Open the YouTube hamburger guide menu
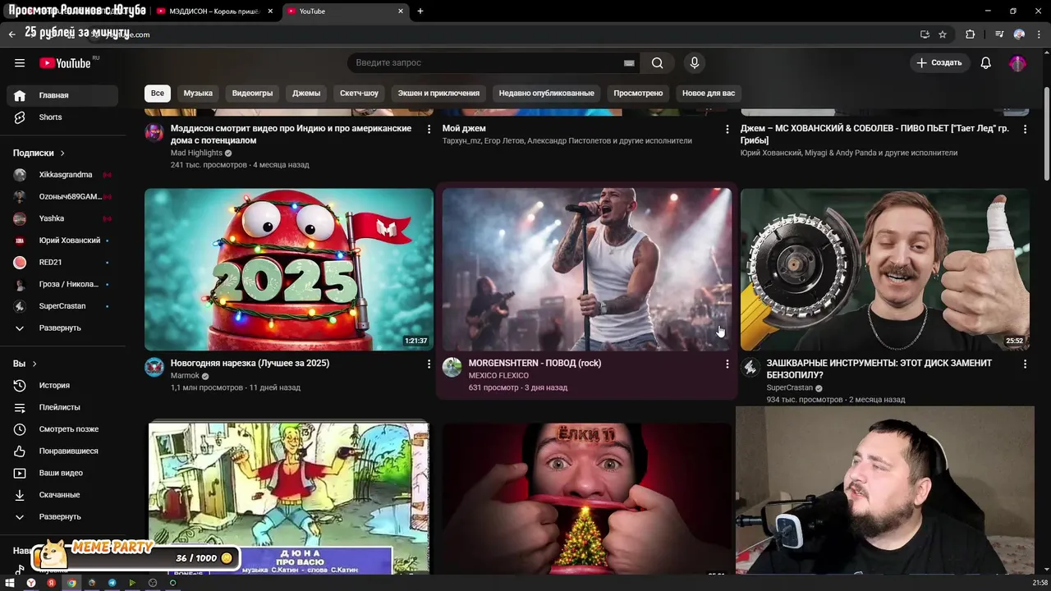The width and height of the screenshot is (1051, 591). (x=20, y=63)
